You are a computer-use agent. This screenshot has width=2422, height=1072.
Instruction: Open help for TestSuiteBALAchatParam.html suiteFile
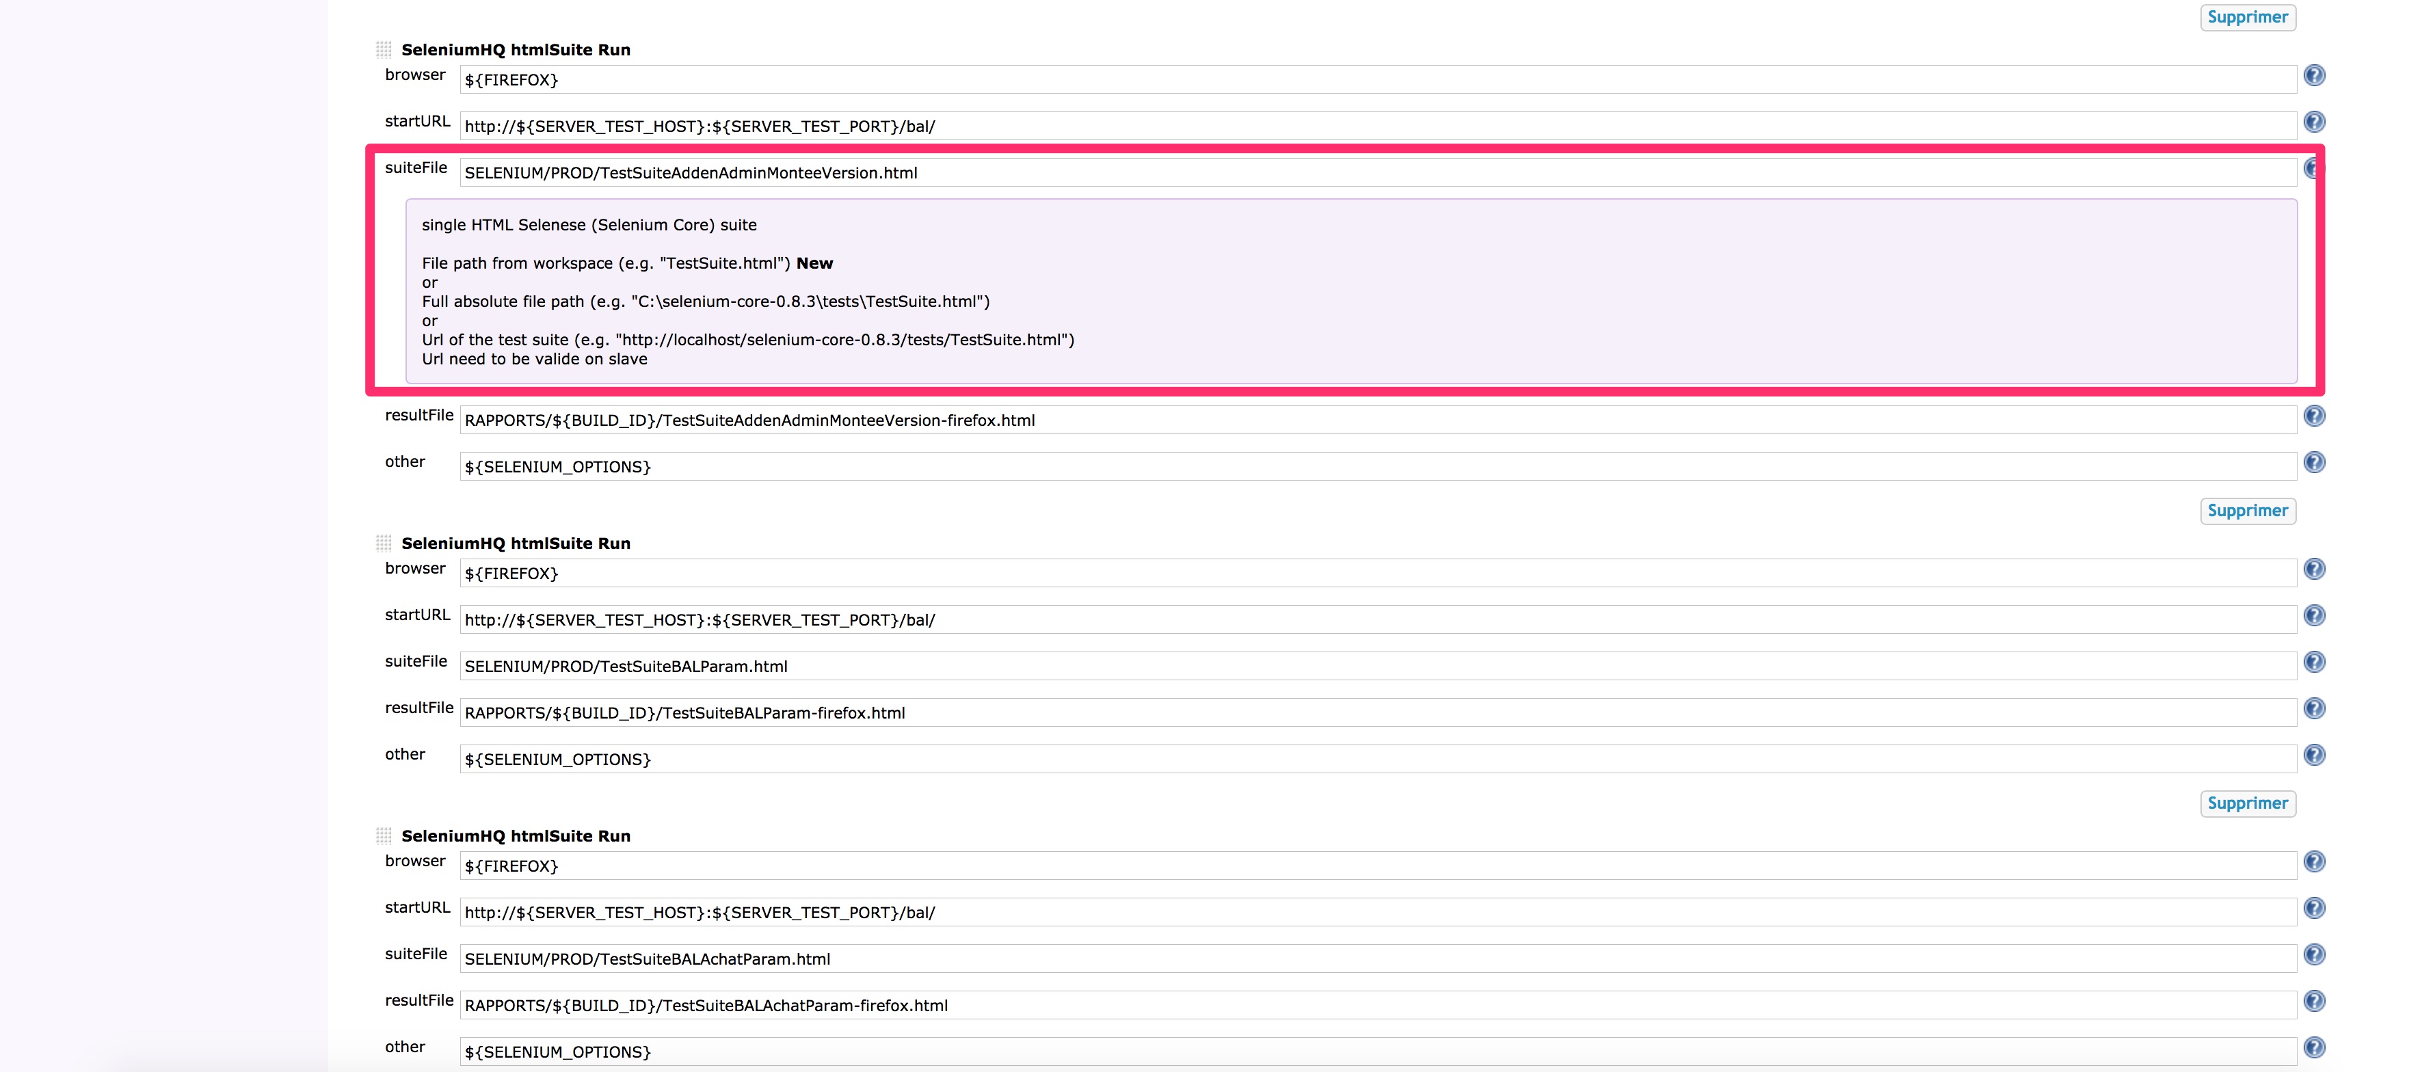coord(2314,954)
